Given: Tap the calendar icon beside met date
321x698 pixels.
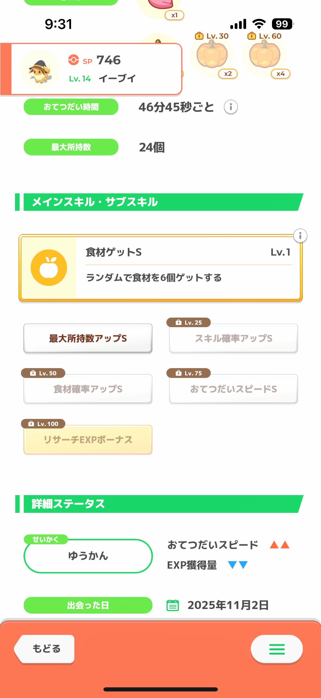Looking at the screenshot, I should pyautogui.click(x=173, y=605).
